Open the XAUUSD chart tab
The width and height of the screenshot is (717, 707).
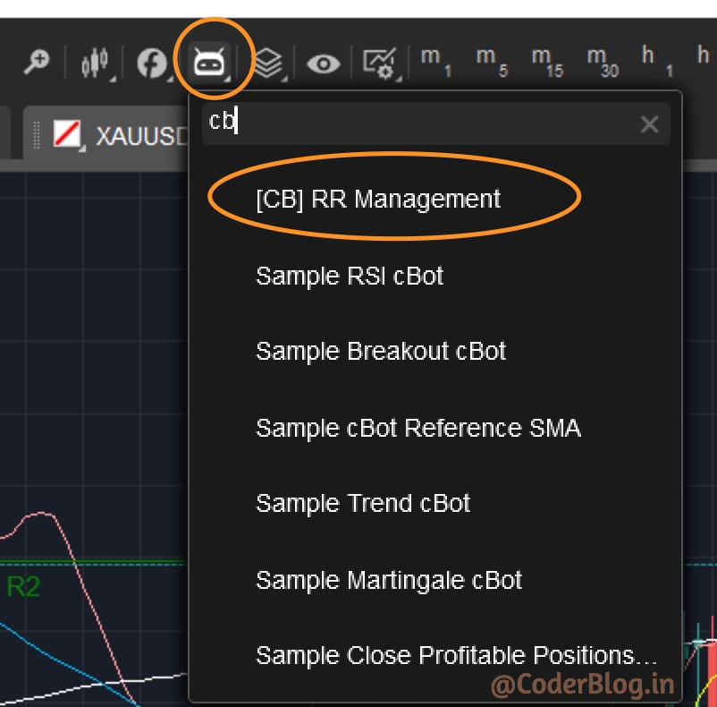[x=105, y=132]
